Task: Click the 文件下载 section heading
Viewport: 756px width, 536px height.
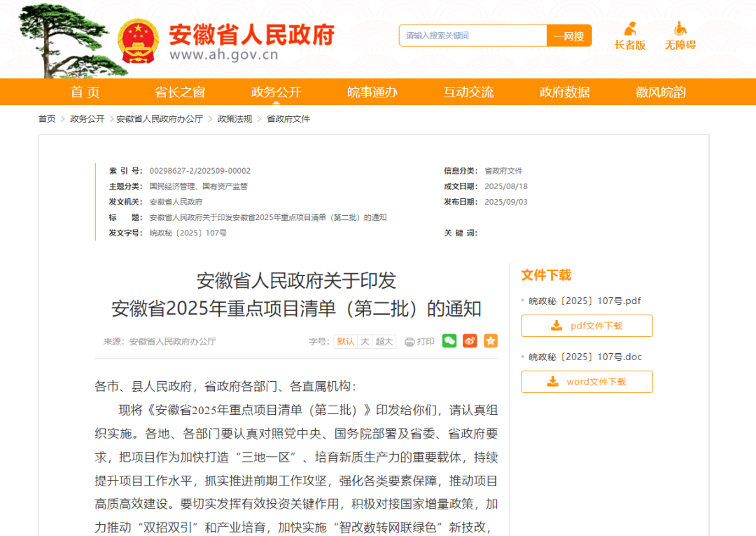Action: pos(546,275)
